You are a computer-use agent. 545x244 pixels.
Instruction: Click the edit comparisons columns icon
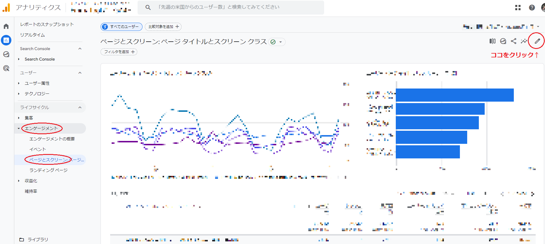coord(493,41)
